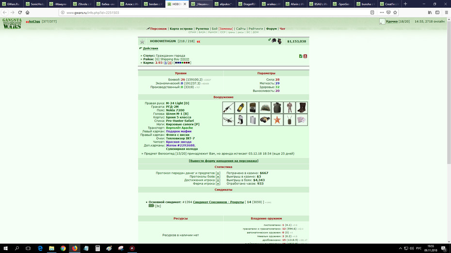The image size is (451, 253).
Task: Click the green add-to-friends icon
Action: 301,56
